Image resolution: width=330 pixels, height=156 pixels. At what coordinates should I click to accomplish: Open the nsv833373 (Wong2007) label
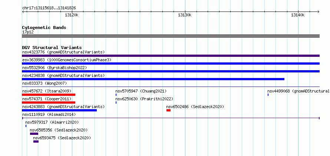[44, 83]
